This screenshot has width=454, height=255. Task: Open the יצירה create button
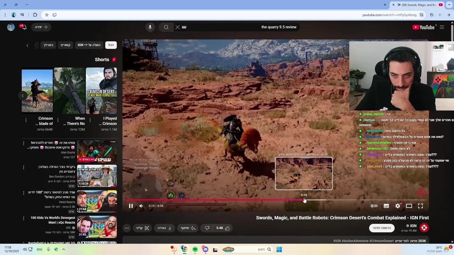click(x=41, y=27)
